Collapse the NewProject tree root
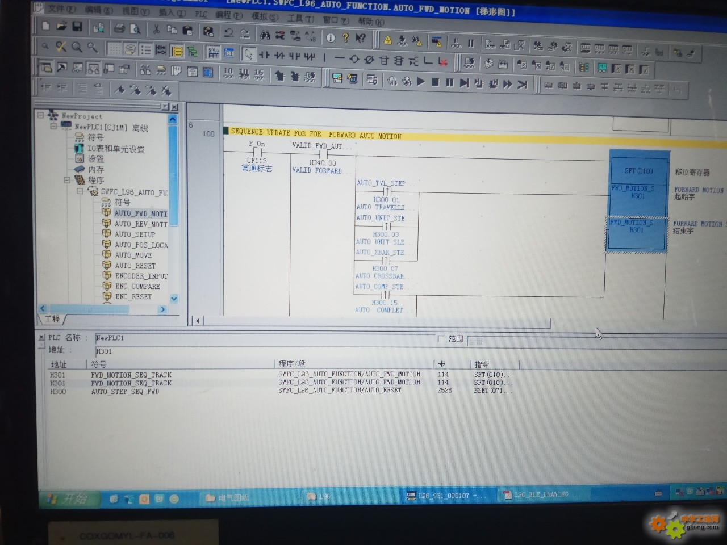The width and height of the screenshot is (727, 545). [x=41, y=115]
